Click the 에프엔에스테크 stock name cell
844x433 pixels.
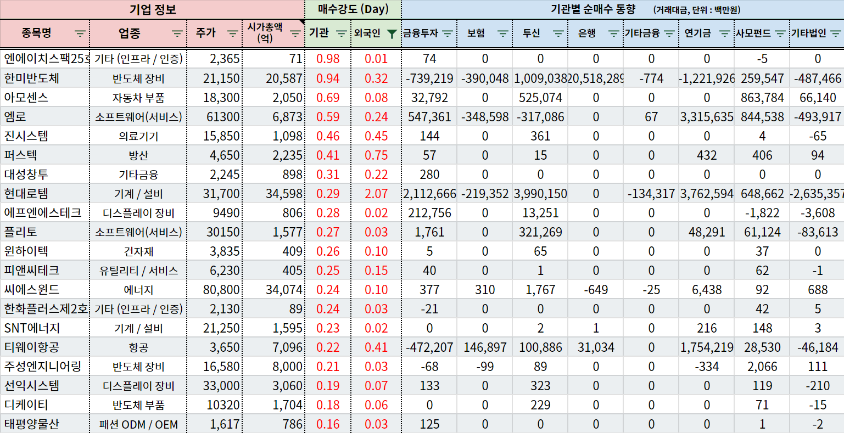[x=45, y=212]
